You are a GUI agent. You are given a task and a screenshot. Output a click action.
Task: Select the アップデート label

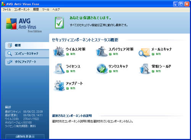tap(74, 84)
